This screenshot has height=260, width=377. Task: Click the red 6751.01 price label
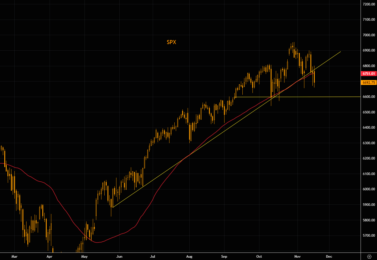tap(369, 74)
